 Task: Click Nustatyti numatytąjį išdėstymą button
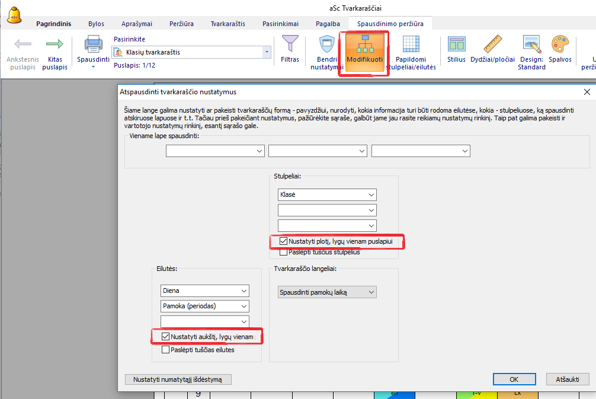coord(178,379)
